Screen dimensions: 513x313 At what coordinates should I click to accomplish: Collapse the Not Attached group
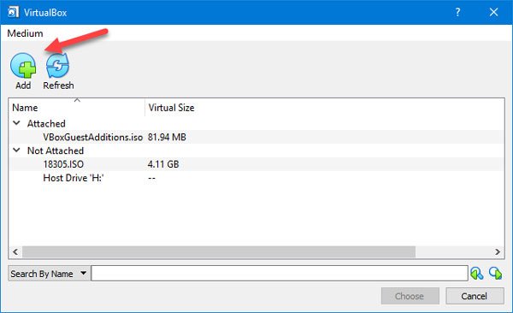point(16,151)
